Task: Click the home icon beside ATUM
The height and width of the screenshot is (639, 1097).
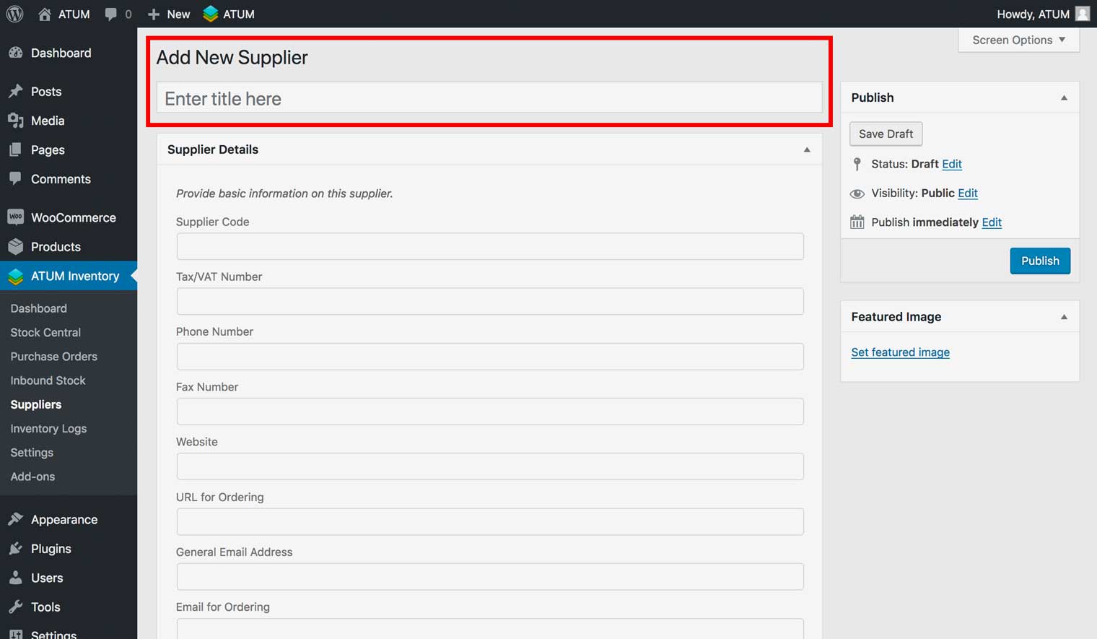Action: click(45, 14)
